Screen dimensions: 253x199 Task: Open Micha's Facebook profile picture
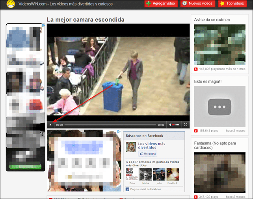click(x=145, y=175)
